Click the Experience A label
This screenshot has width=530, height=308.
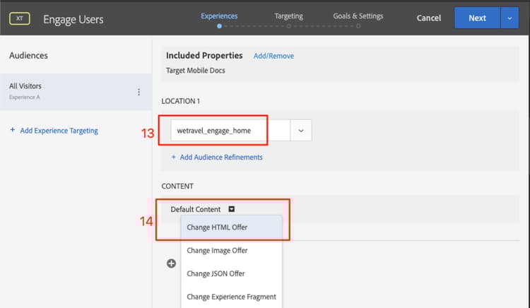[24, 97]
